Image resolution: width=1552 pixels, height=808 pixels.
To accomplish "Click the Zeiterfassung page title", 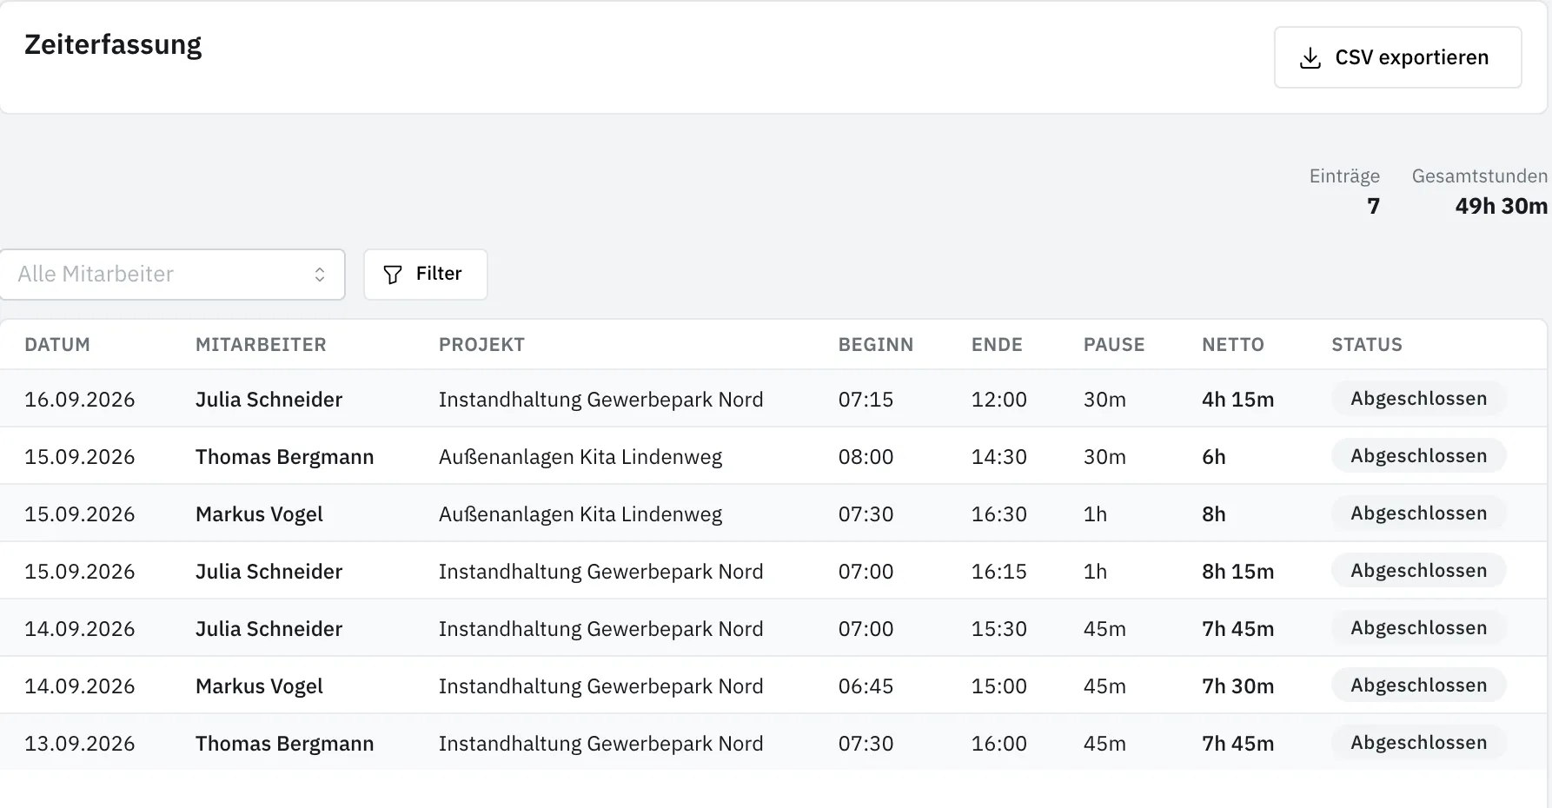I will pos(113,45).
